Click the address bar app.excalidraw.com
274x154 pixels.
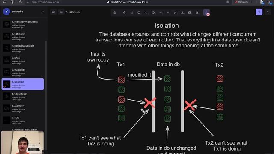pos(45,2)
